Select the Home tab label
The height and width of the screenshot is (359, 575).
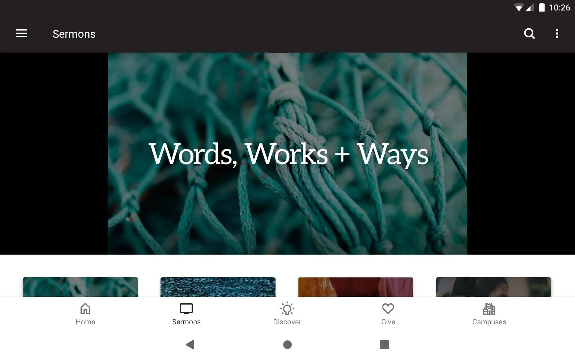coord(85,322)
